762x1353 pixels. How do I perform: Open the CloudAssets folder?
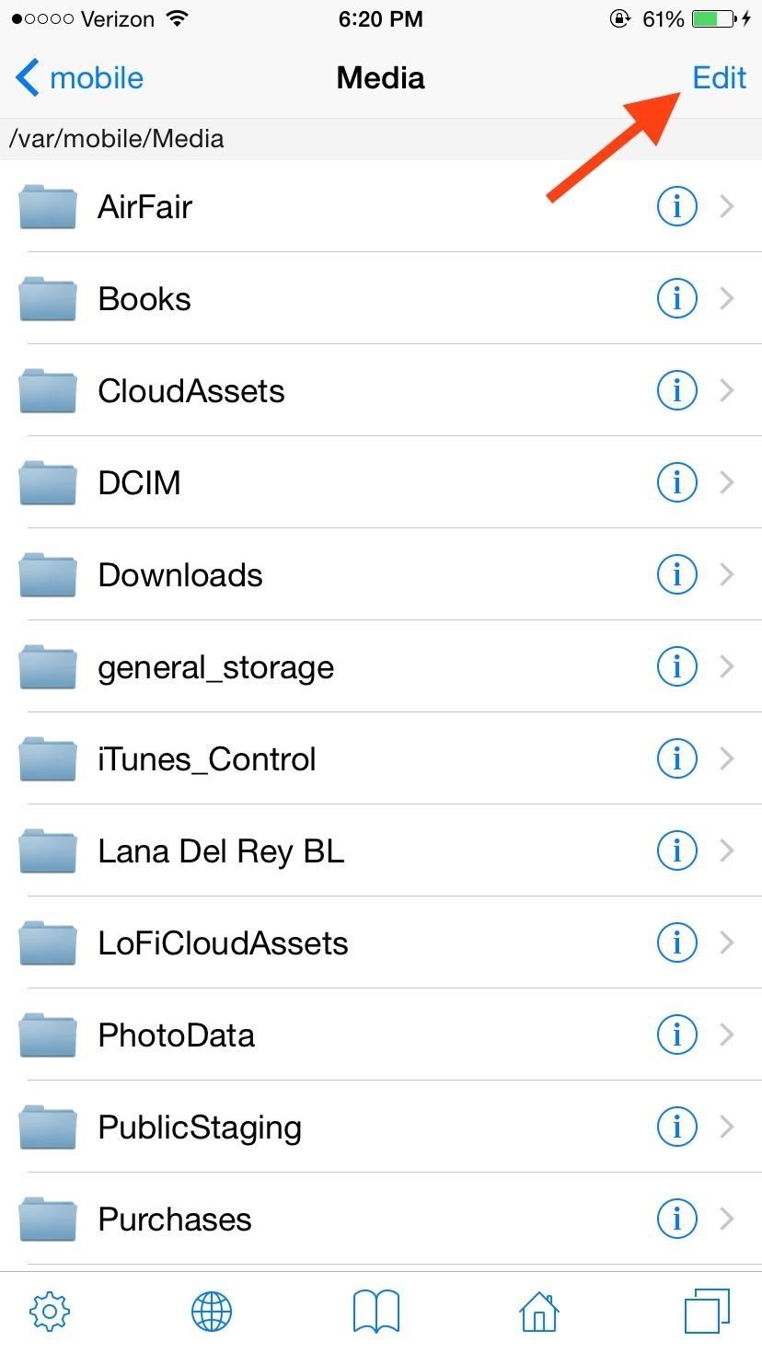tap(191, 391)
